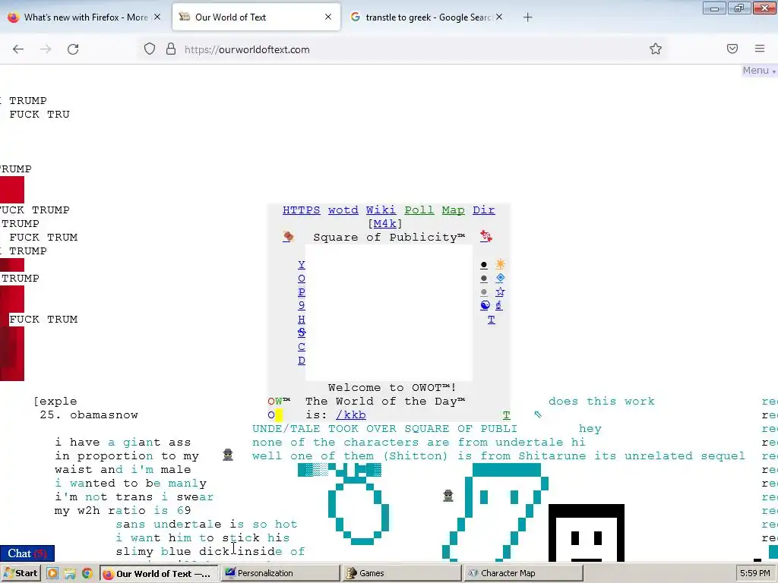Click the 5:59 PM taskbar clock
This screenshot has height=583, width=778.
[754, 573]
